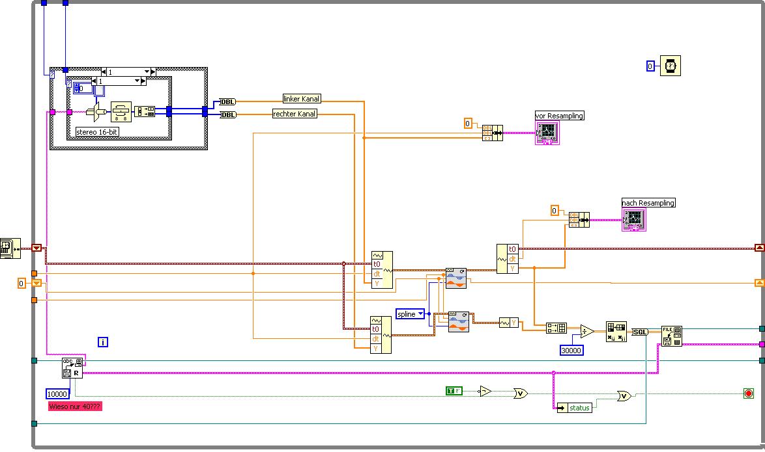Click the red 'Wieso nur 40???' comment

pyautogui.click(x=75, y=406)
